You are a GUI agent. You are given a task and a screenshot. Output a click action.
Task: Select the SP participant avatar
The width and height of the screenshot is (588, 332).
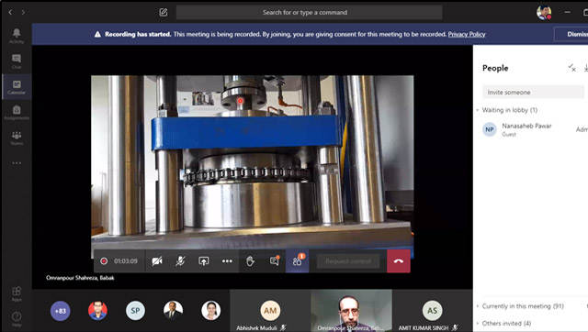(x=135, y=311)
